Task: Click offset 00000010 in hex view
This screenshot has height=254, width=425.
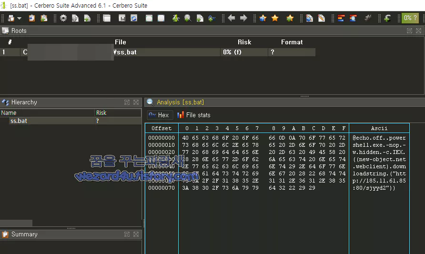Action: tap(162, 145)
